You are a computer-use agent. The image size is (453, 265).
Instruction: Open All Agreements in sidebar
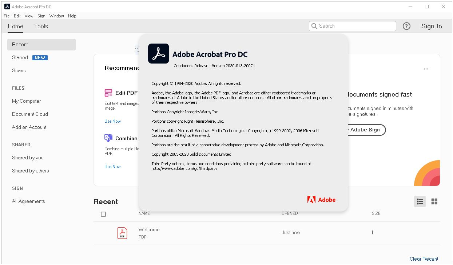(x=28, y=201)
